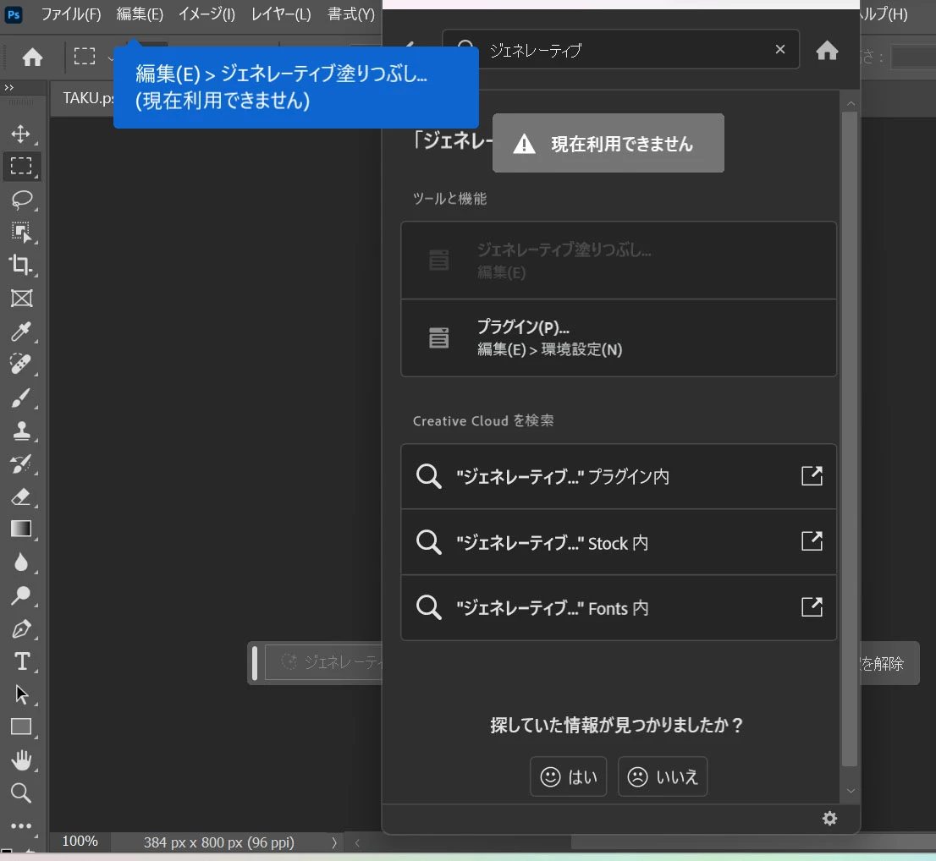The image size is (936, 861).
Task: Select the Rectangle shape tool
Action: coord(21,727)
